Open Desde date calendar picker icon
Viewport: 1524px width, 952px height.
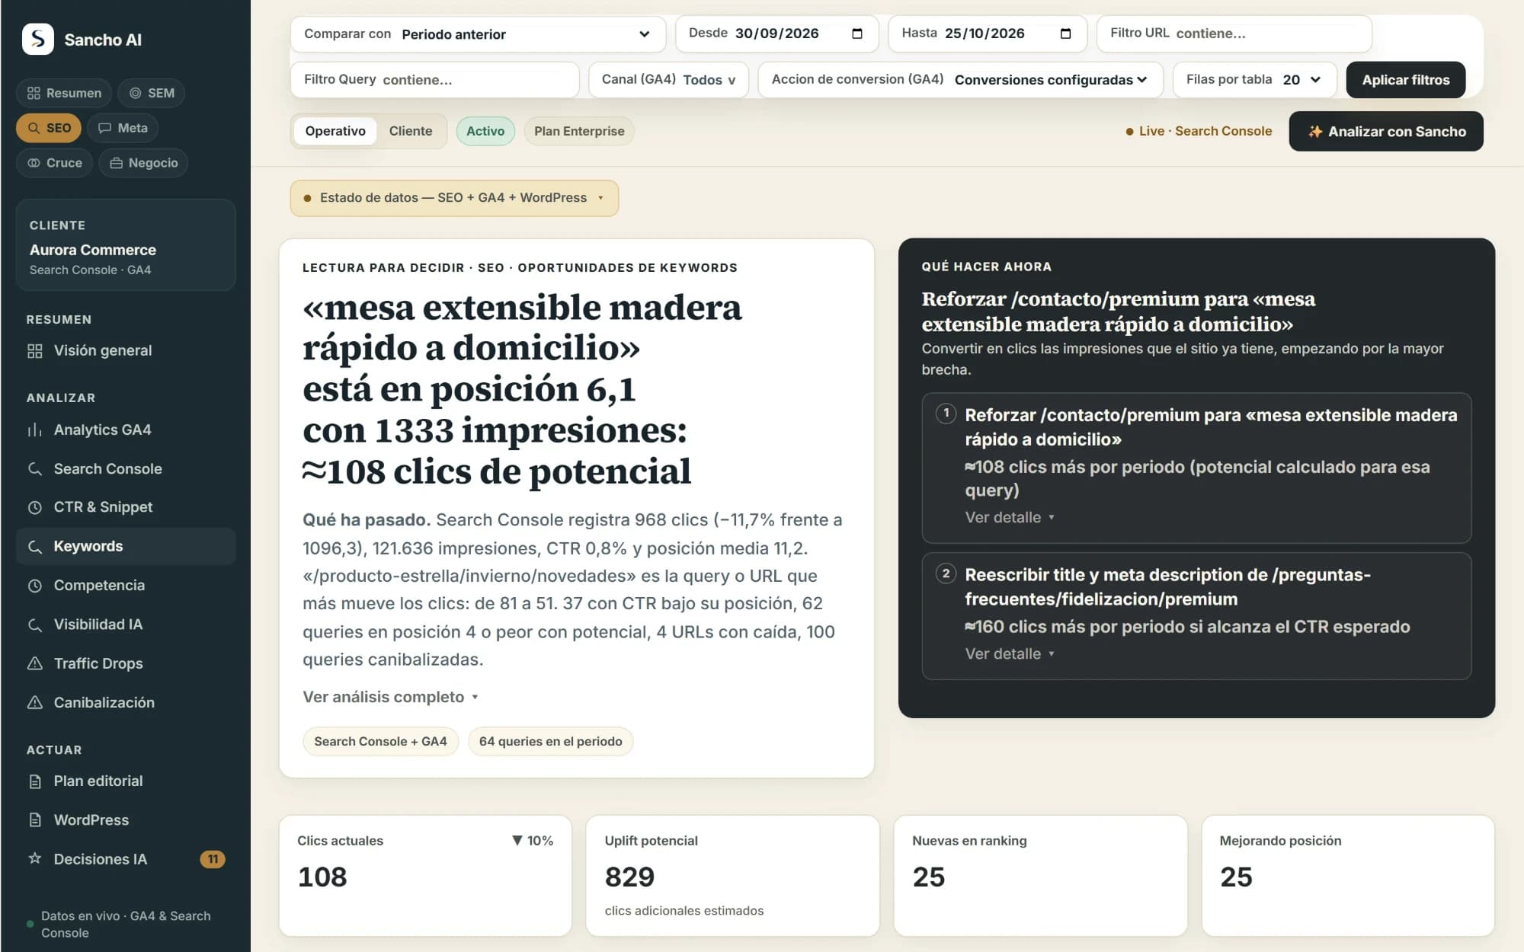(857, 34)
